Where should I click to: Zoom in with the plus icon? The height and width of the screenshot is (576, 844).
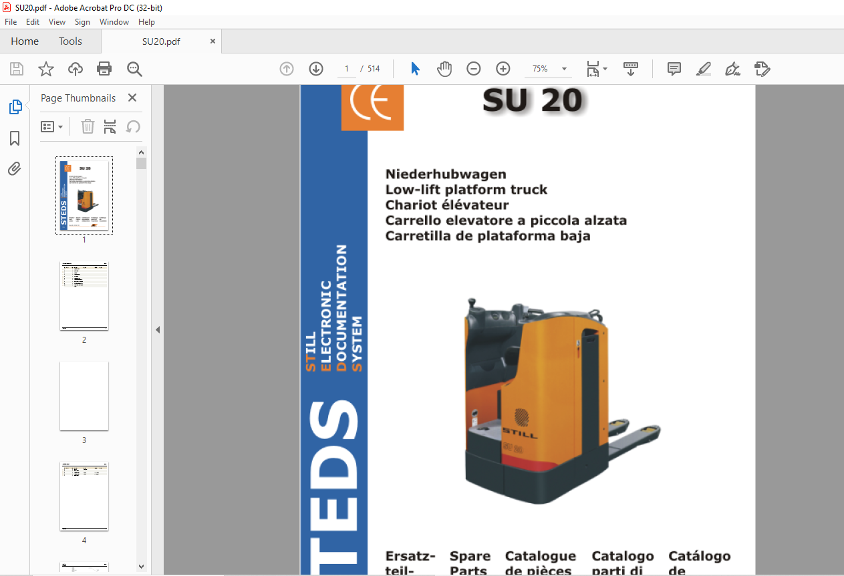point(503,69)
